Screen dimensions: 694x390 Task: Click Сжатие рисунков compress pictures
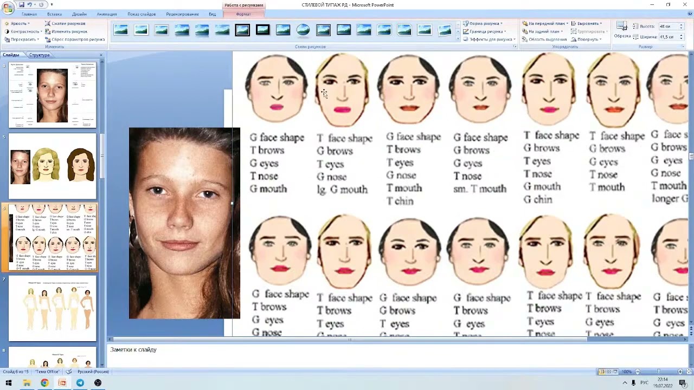pos(65,24)
